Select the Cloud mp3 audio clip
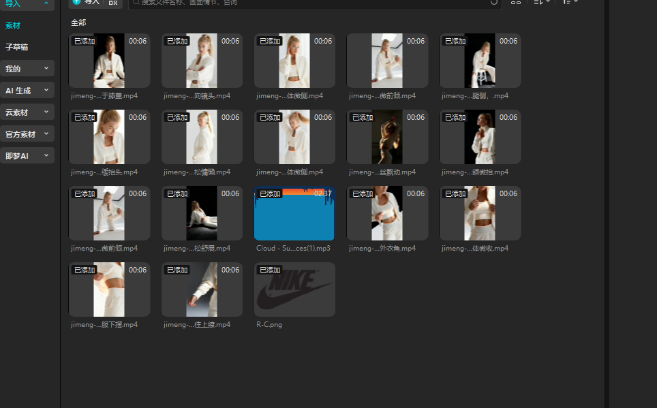 point(294,213)
